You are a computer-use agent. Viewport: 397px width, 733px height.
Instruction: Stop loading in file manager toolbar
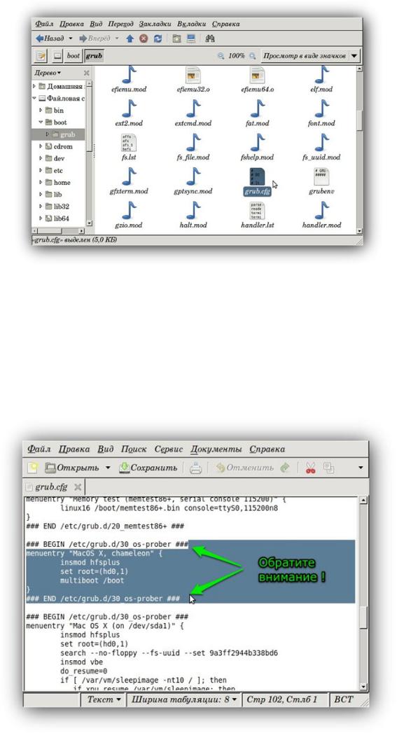144,39
